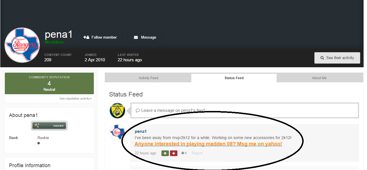Click the About pena1 heading

pos(23,115)
